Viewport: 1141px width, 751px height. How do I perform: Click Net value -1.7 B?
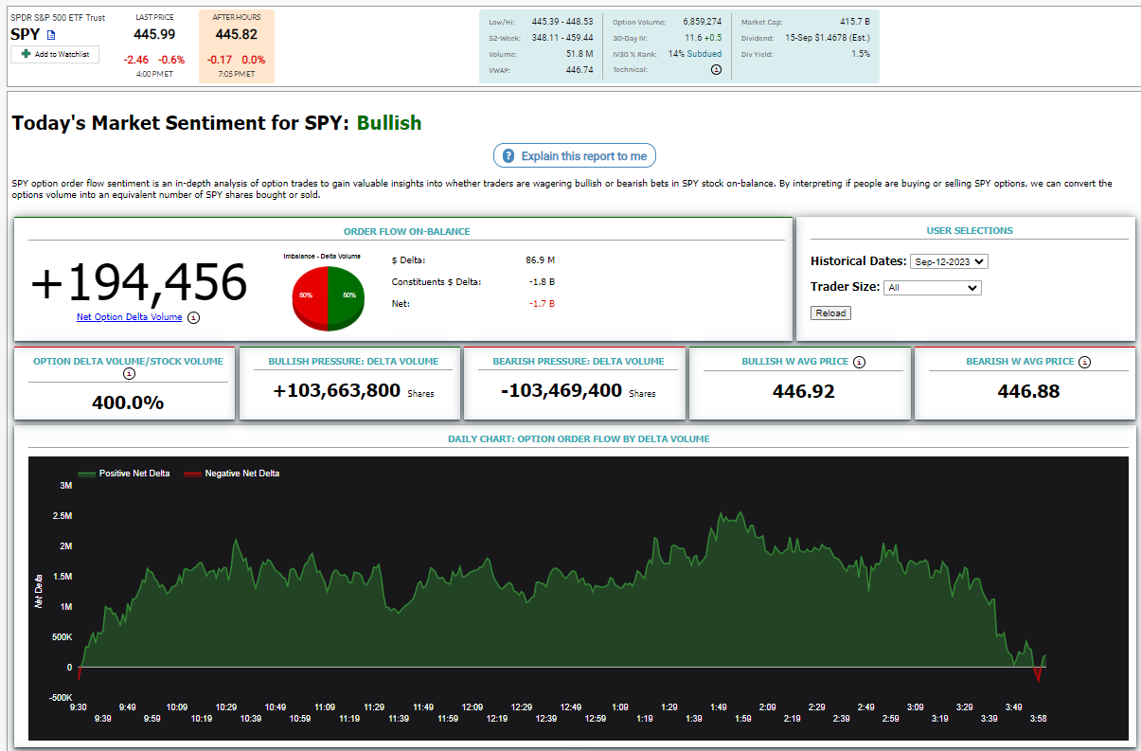(x=543, y=303)
